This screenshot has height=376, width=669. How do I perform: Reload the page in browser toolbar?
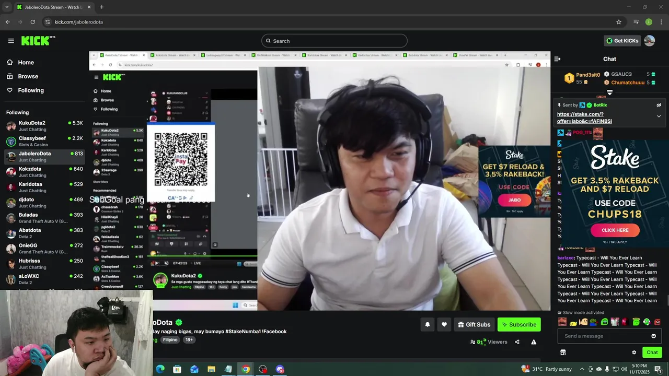(x=32, y=22)
